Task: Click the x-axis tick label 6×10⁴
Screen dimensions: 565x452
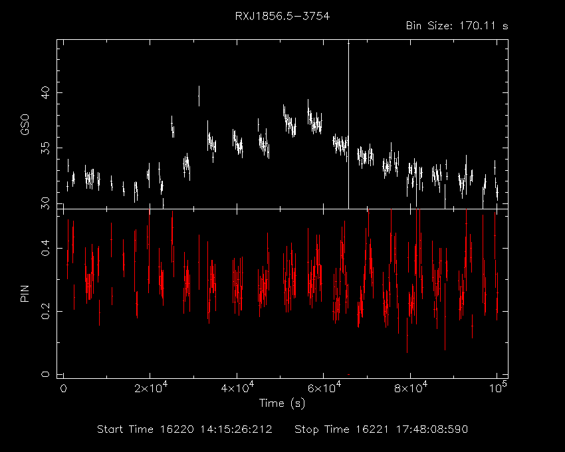Action: tap(324, 387)
